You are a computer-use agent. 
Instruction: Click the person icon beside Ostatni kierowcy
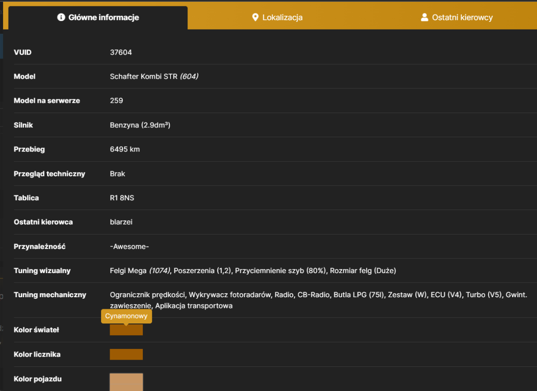(x=424, y=18)
